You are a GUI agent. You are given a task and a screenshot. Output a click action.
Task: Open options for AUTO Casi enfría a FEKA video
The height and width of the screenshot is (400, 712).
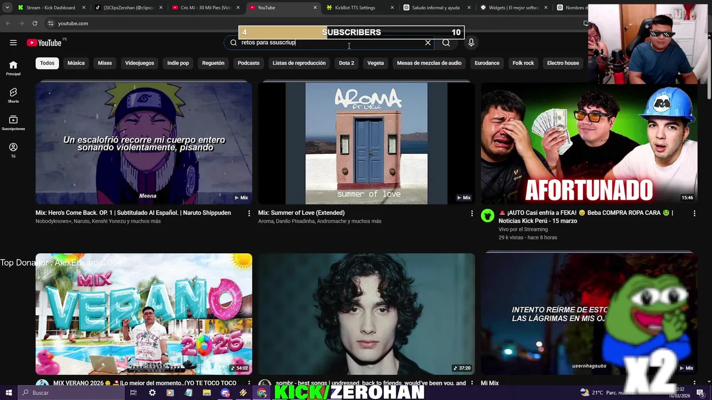[x=694, y=213]
